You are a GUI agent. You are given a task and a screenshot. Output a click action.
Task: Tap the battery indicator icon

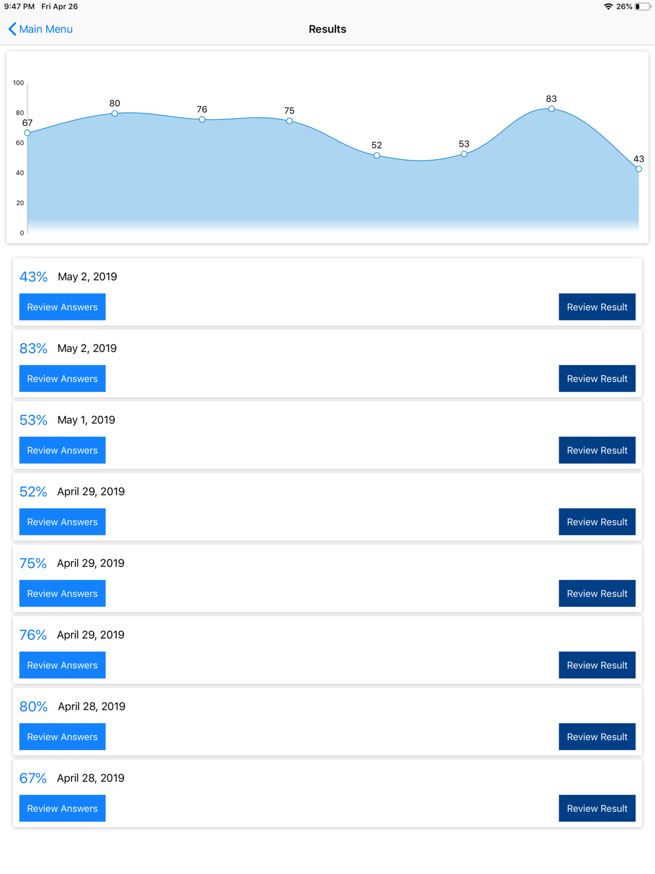pyautogui.click(x=642, y=7)
